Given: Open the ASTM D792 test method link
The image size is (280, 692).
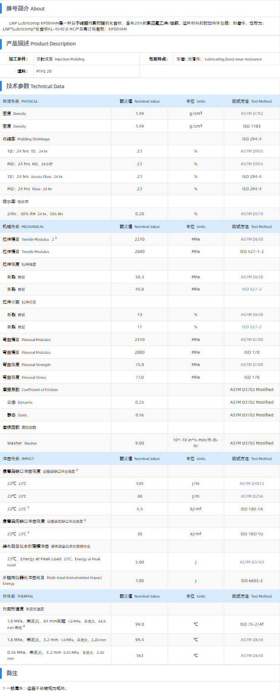Looking at the screenshot, I should [x=252, y=114].
